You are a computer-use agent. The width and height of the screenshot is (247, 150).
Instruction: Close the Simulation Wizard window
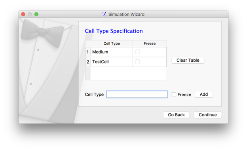coord(23,14)
